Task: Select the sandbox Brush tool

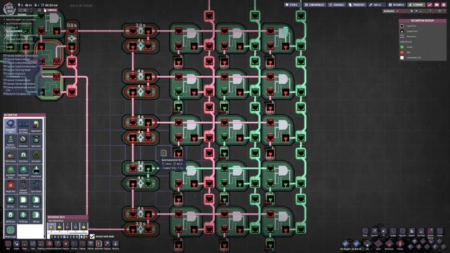Action: [365, 231]
